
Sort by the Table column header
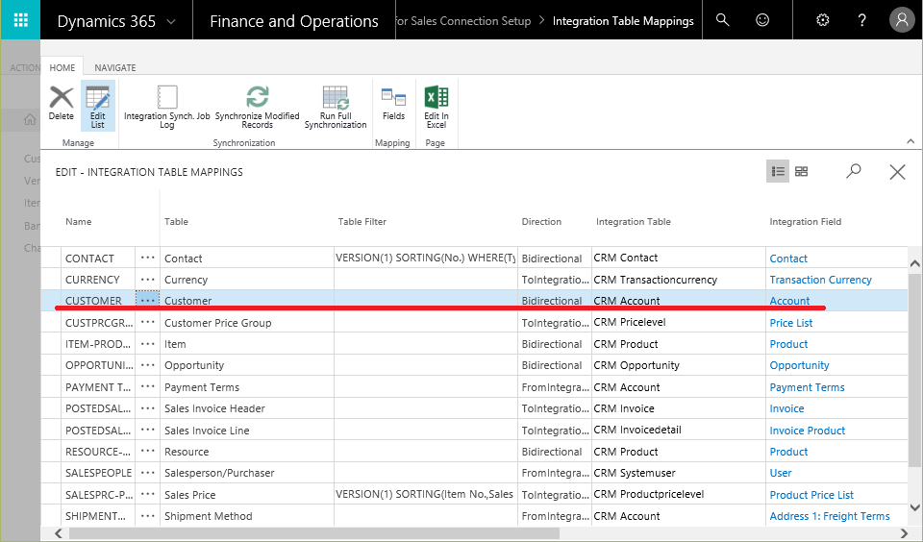click(176, 222)
